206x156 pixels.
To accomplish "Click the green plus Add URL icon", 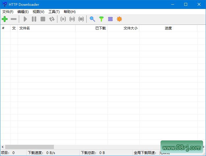I will point(5,19).
